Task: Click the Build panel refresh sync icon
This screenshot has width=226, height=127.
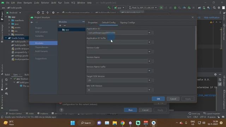Action: tap(6, 80)
